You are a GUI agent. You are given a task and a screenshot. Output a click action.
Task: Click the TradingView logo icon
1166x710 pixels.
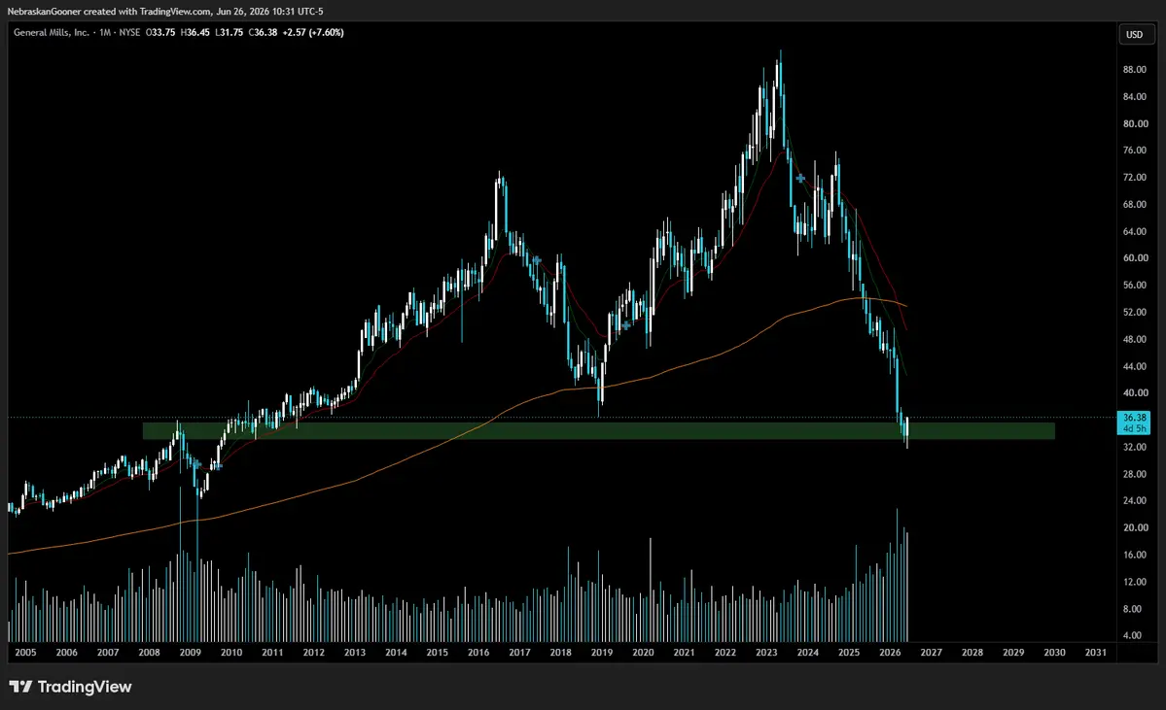20,687
